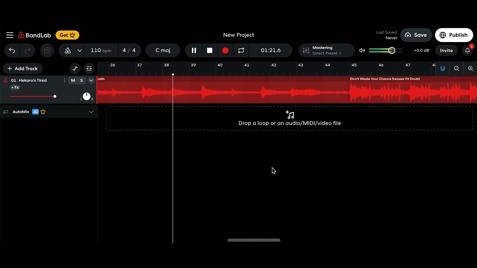
Task: Pause playback
Action: (x=194, y=50)
